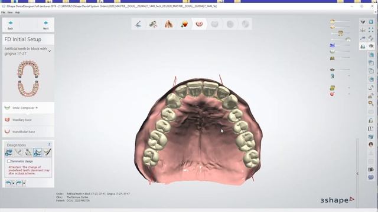
Task: Click the blank page icon in right toolbar
Action: (x=371, y=71)
